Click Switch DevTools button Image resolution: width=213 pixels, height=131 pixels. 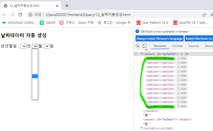[199, 39]
